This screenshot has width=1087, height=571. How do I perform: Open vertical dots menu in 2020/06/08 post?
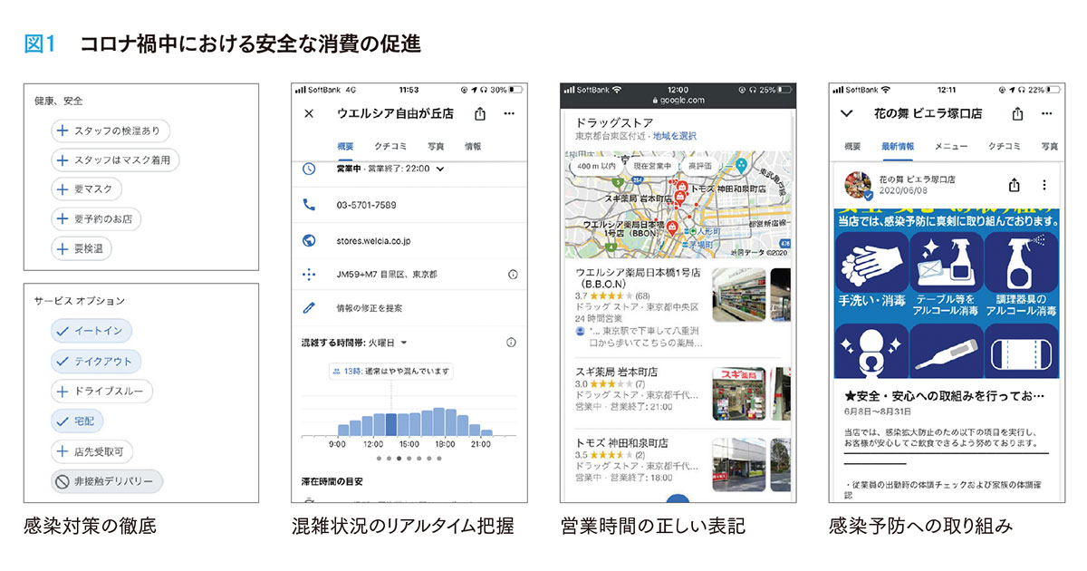pos(1044,185)
